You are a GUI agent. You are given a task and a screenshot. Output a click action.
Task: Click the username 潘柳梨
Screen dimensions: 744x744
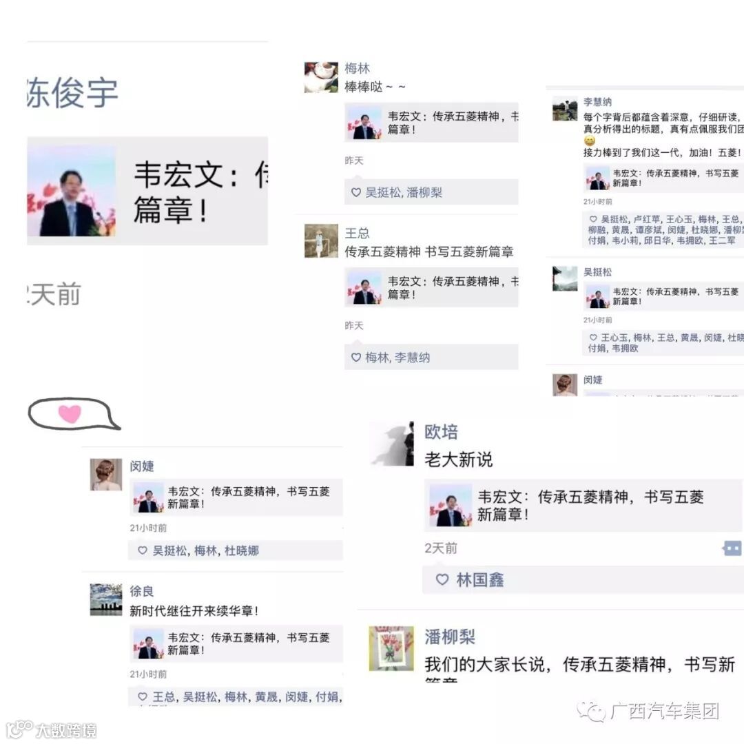pyautogui.click(x=450, y=637)
